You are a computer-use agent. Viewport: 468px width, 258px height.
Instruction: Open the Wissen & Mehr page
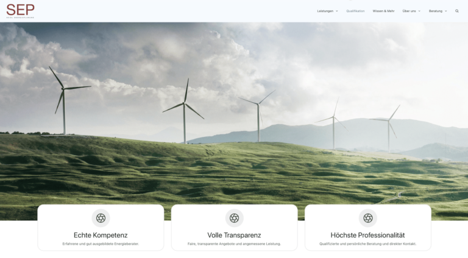[383, 11]
